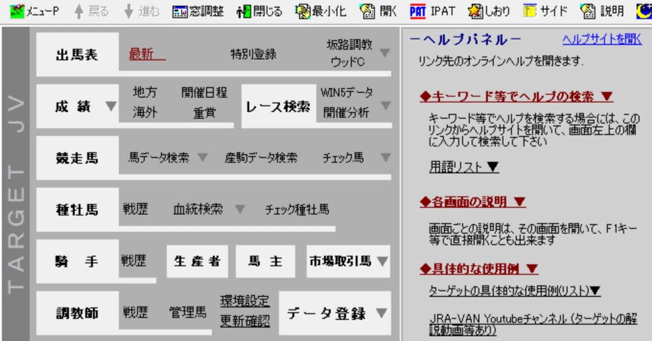Click the 競走馬 section button
This screenshot has height=341, width=652.
coord(77,158)
